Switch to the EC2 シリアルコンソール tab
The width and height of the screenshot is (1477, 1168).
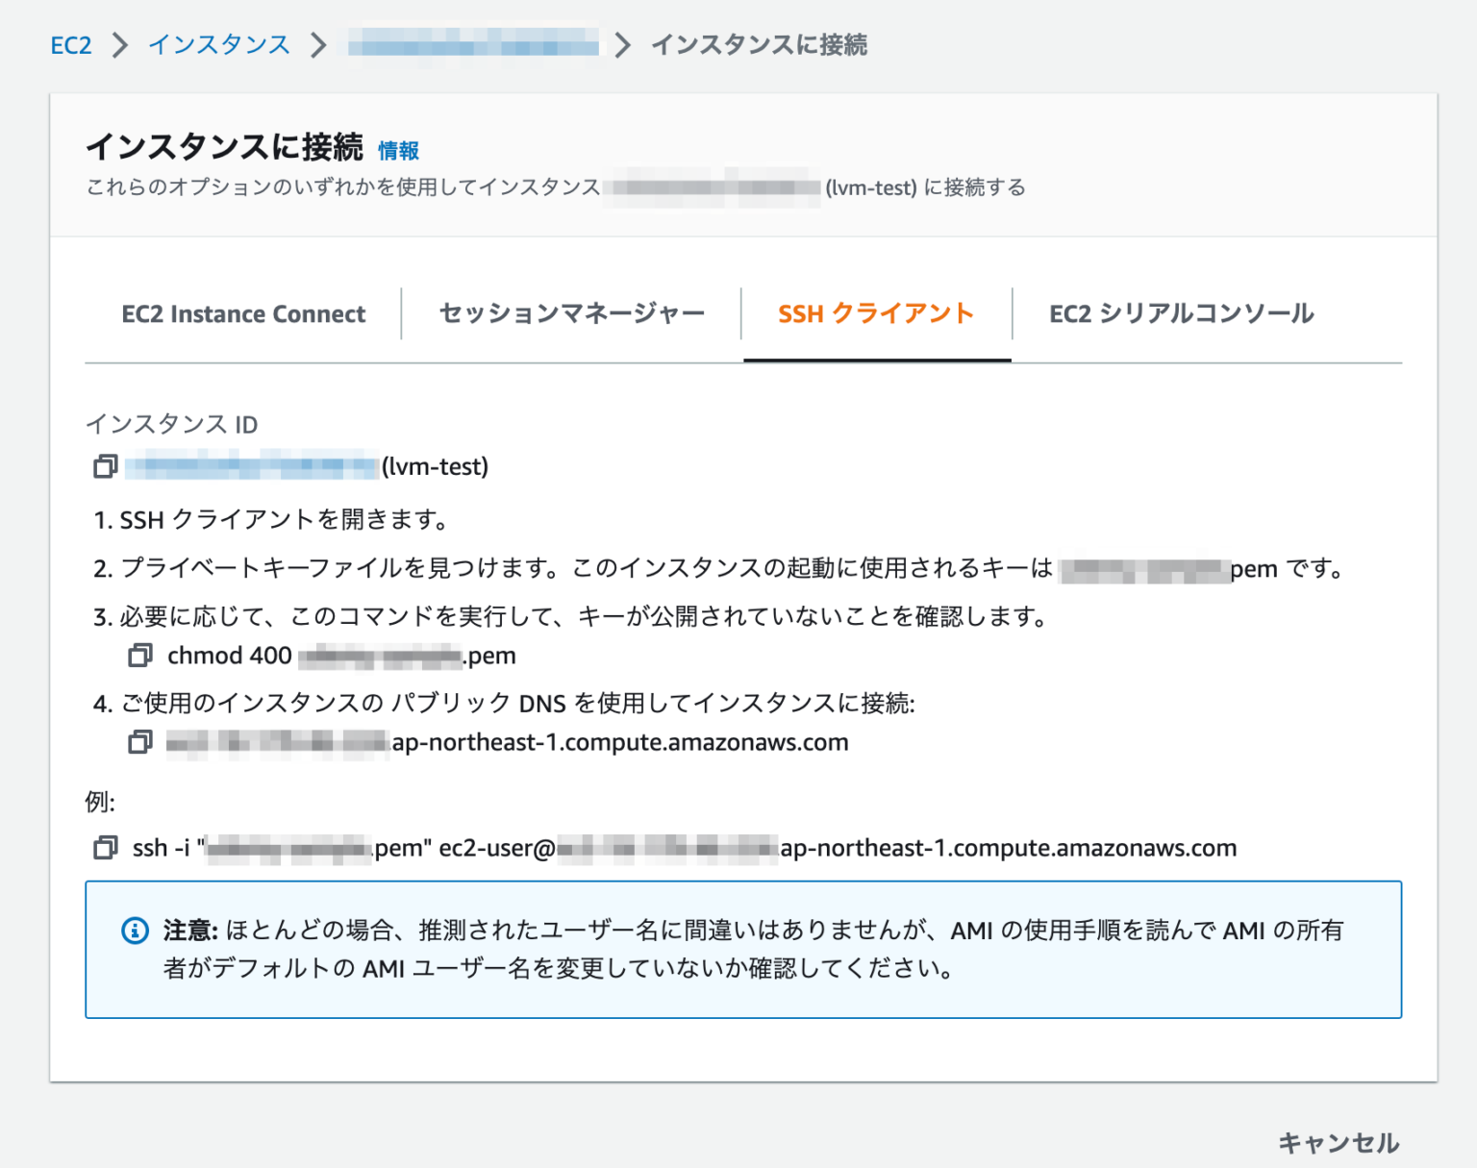click(x=1181, y=313)
